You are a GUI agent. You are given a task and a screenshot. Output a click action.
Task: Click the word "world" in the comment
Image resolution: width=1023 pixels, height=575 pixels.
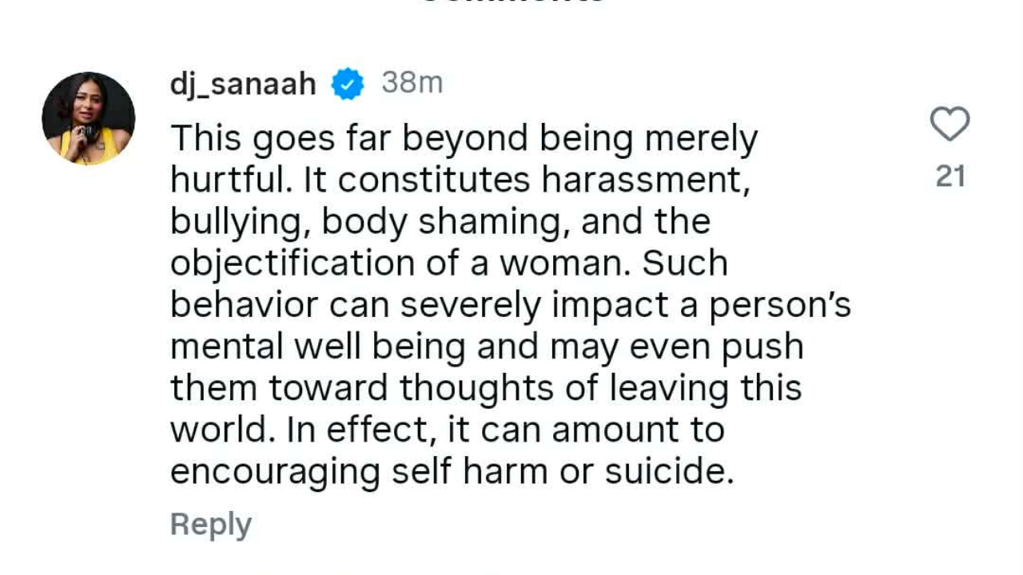coord(217,430)
